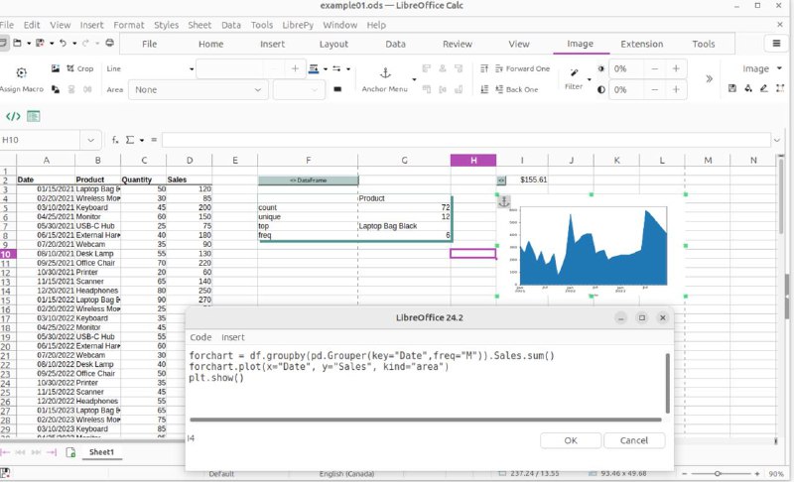The image size is (794, 482).
Task: Expand the more controls chevron (»)
Action: 709,79
